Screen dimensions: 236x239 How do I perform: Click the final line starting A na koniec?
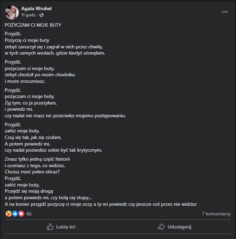[x=101, y=204]
